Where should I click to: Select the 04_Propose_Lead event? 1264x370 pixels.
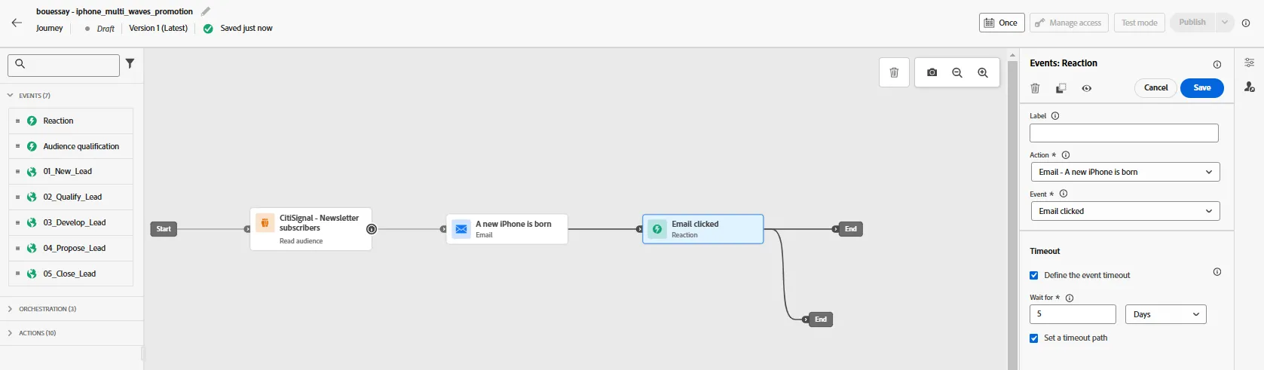71,249
